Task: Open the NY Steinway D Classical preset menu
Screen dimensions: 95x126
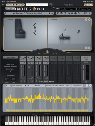Action: click(27, 13)
